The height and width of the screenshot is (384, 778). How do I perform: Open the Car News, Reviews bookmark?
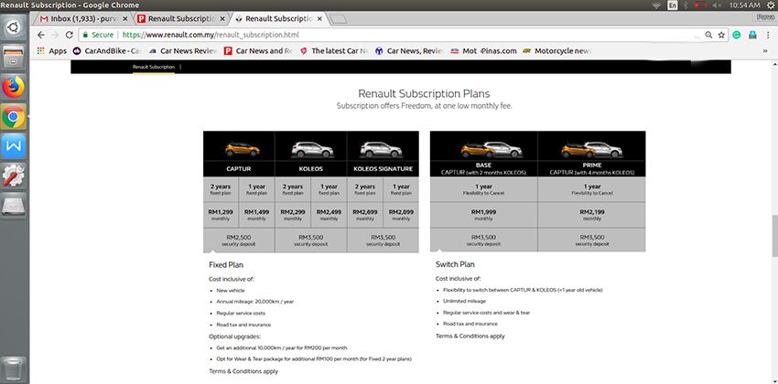point(409,50)
